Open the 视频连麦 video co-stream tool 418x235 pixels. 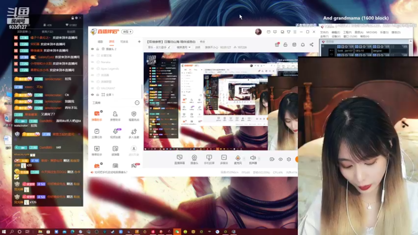click(115, 133)
